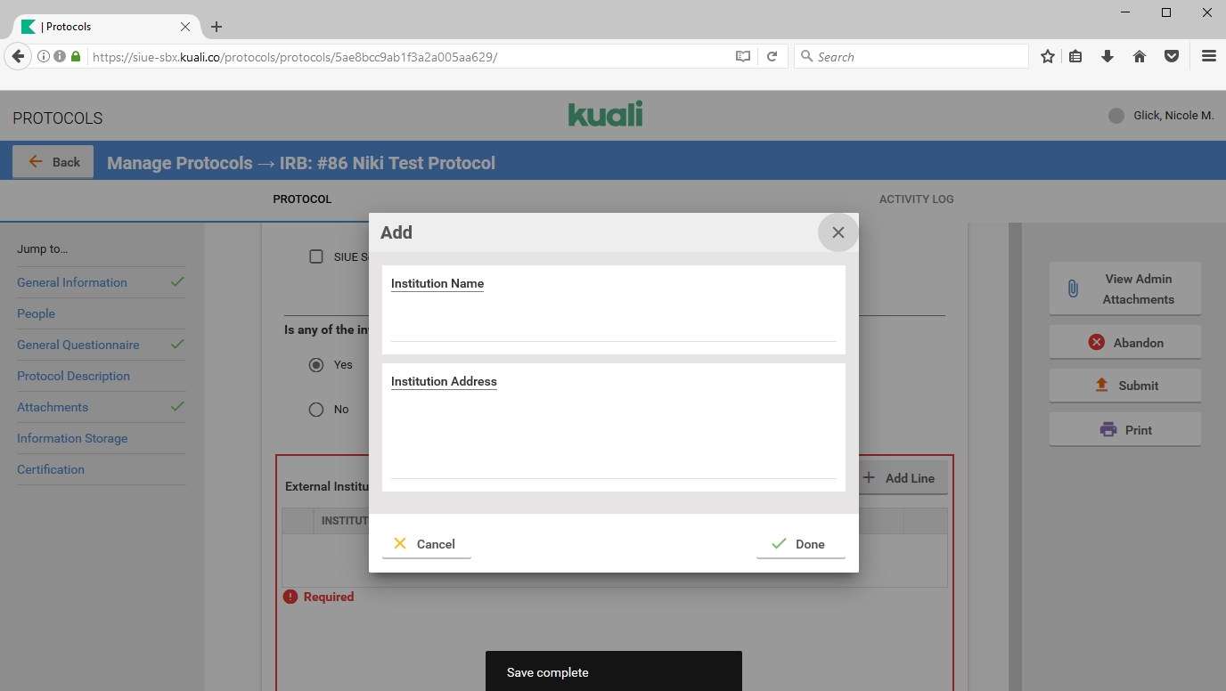Open the Firefox downloads arrow icon
The height and width of the screenshot is (691, 1226).
pyautogui.click(x=1107, y=56)
